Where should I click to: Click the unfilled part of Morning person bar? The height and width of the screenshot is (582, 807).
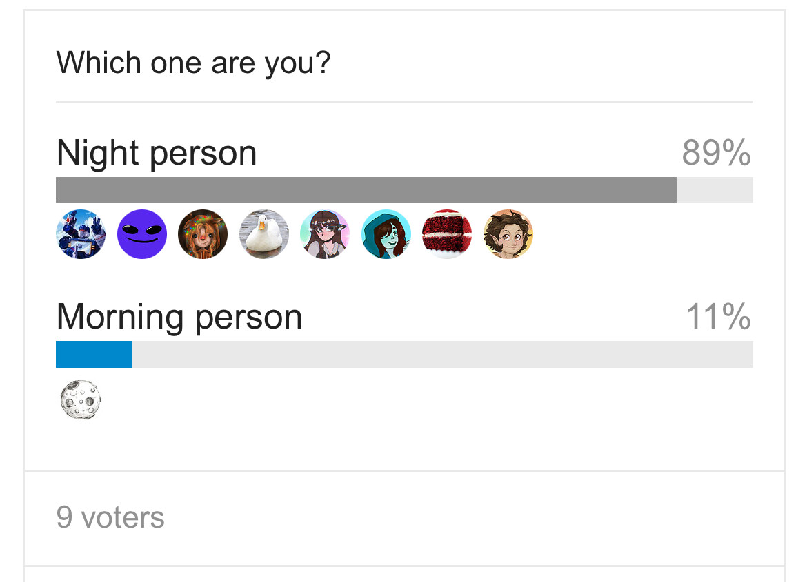pos(443,354)
